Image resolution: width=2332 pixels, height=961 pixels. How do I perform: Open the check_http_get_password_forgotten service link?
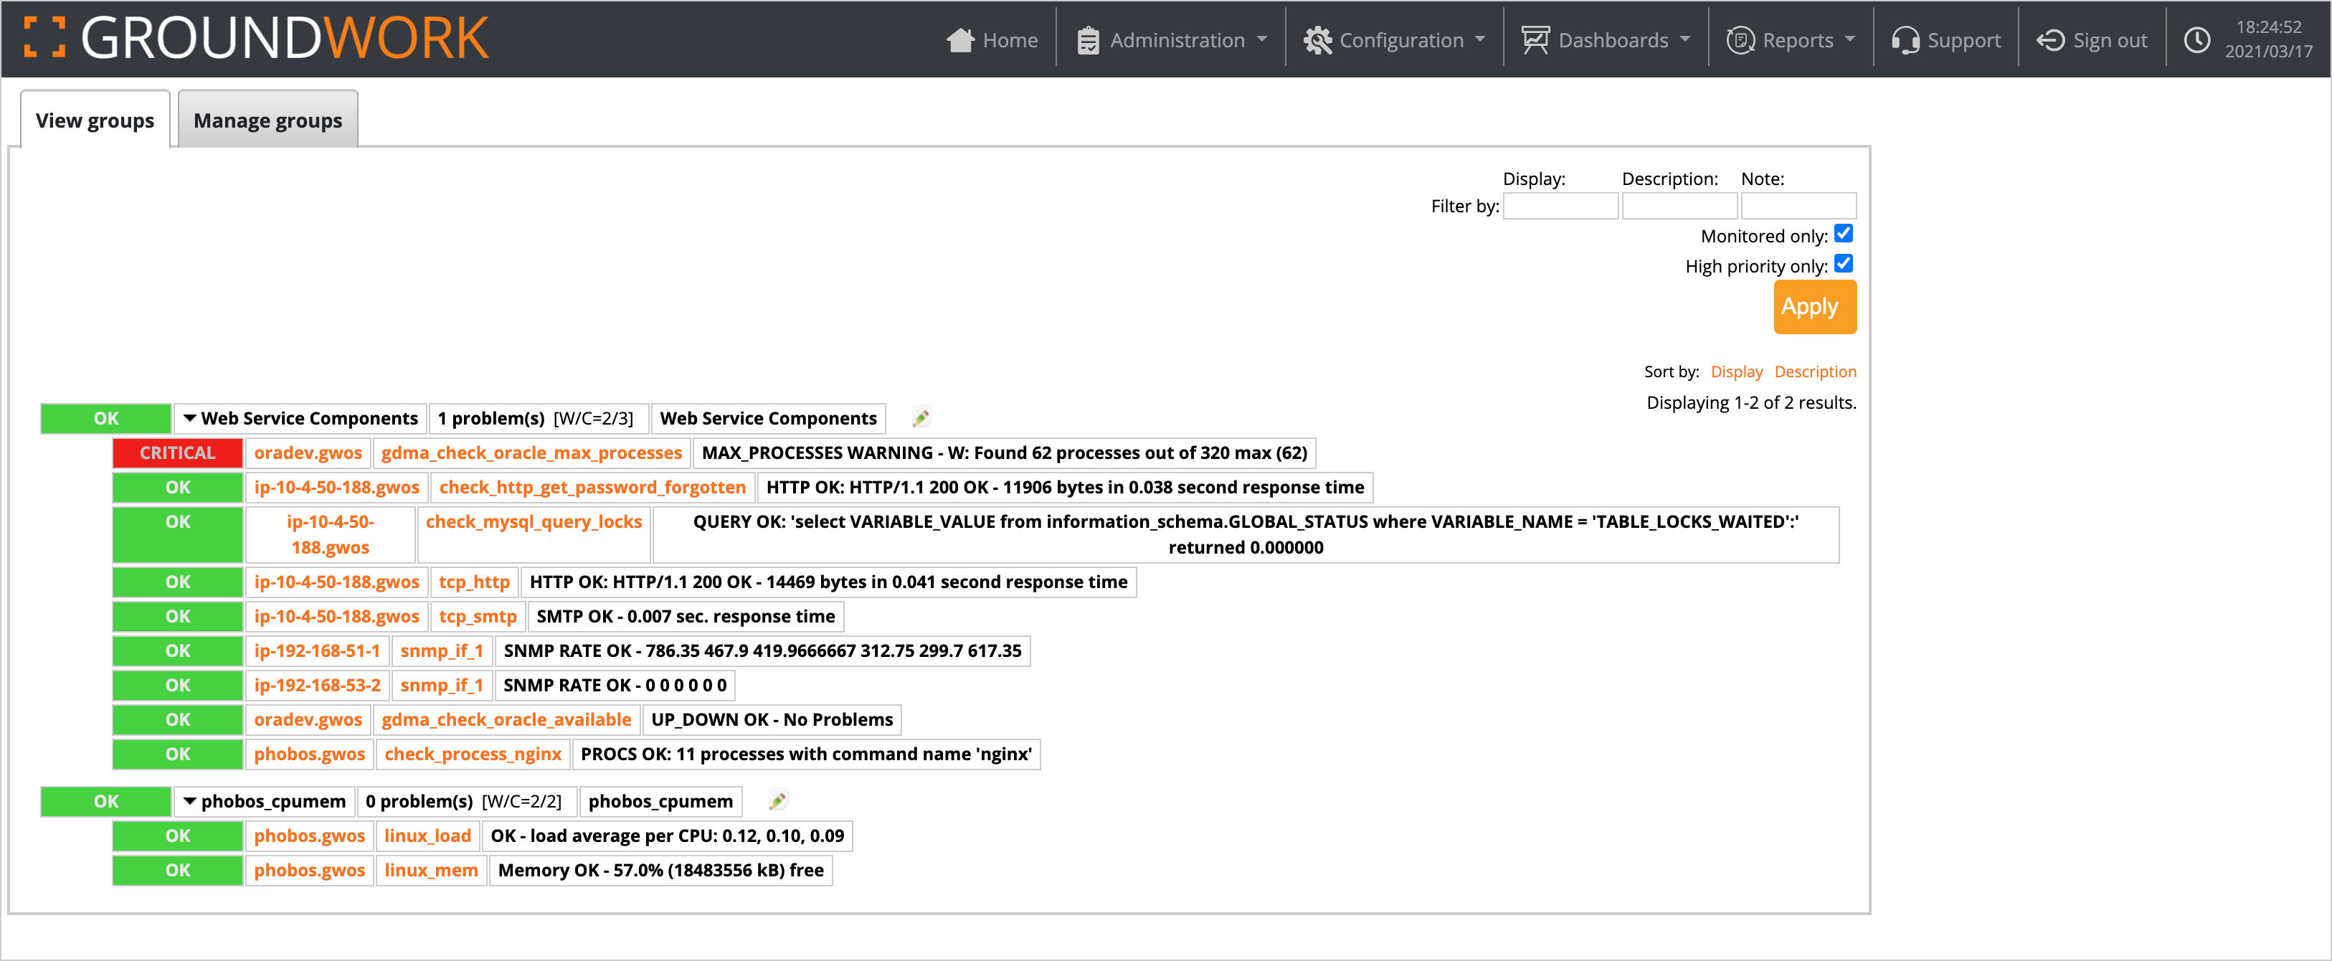pos(592,487)
